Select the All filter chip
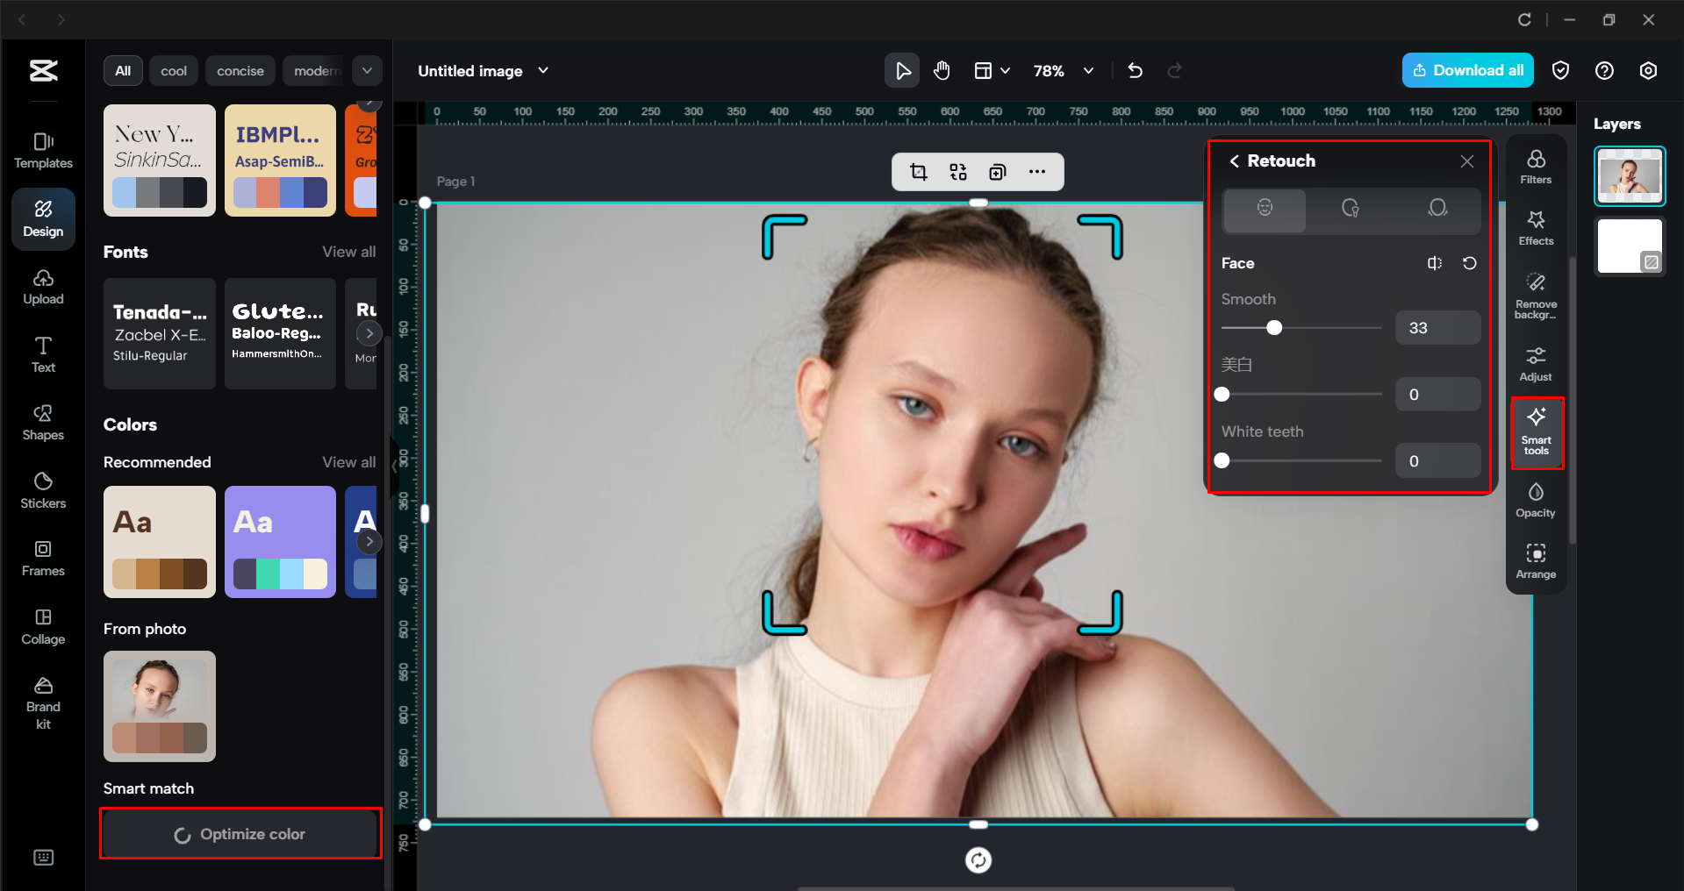Image resolution: width=1684 pixels, height=891 pixels. (122, 70)
